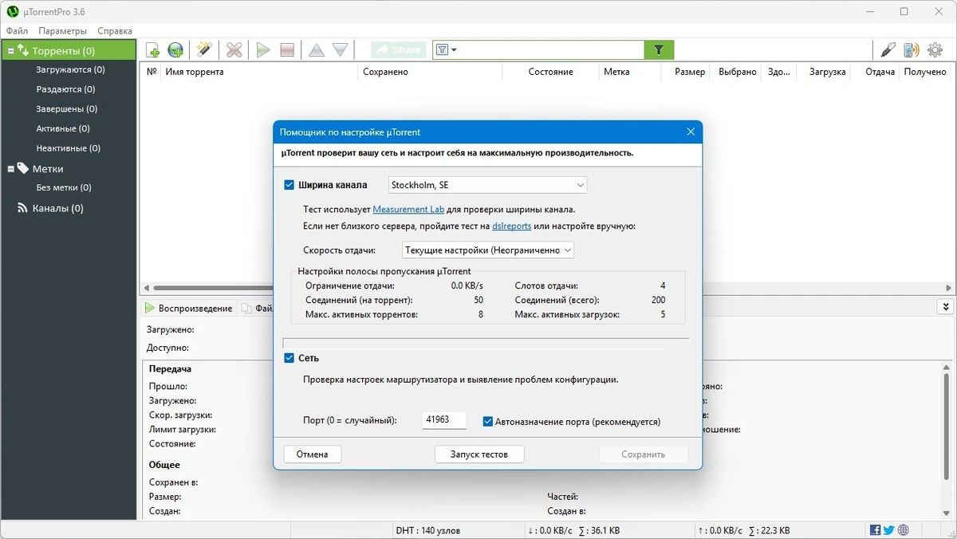The width and height of the screenshot is (957, 539).
Task: Click the Отмена button
Action: tap(313, 454)
